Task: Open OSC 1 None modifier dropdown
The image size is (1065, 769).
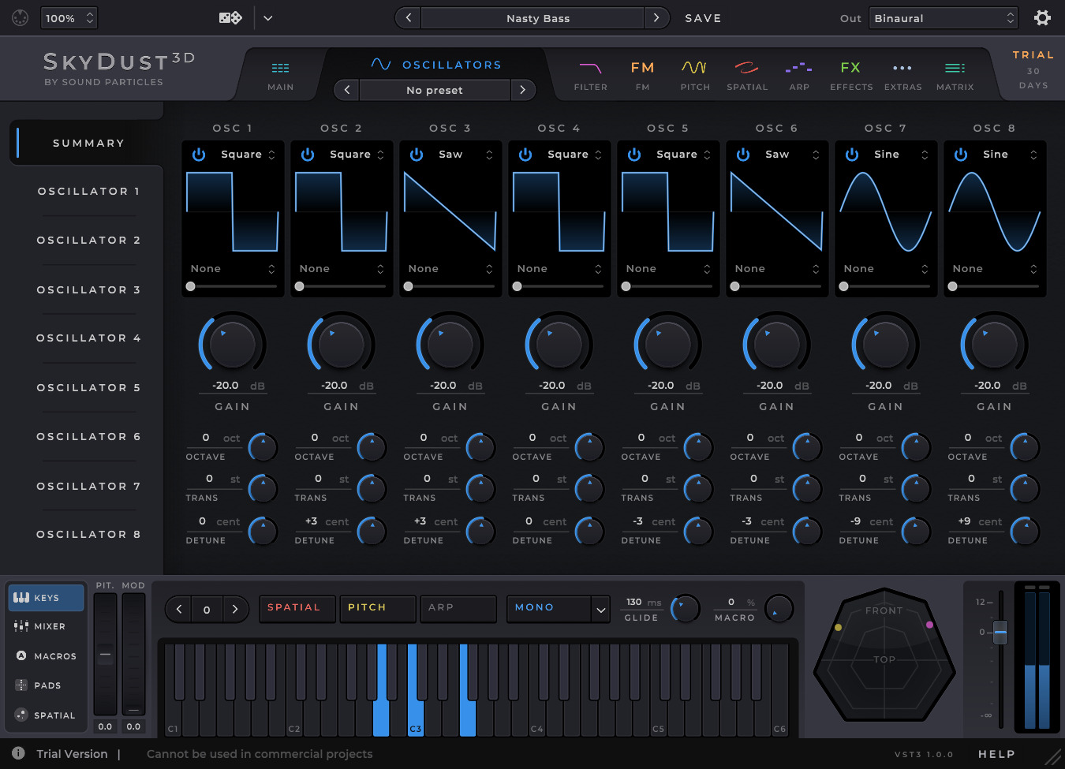Action: (233, 269)
